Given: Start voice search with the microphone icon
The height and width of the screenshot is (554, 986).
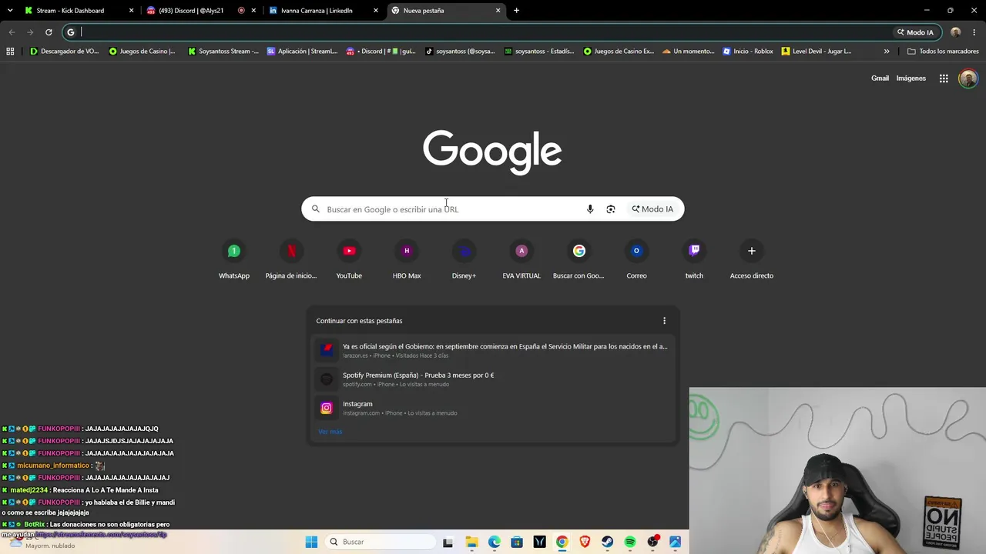Looking at the screenshot, I should [x=590, y=209].
